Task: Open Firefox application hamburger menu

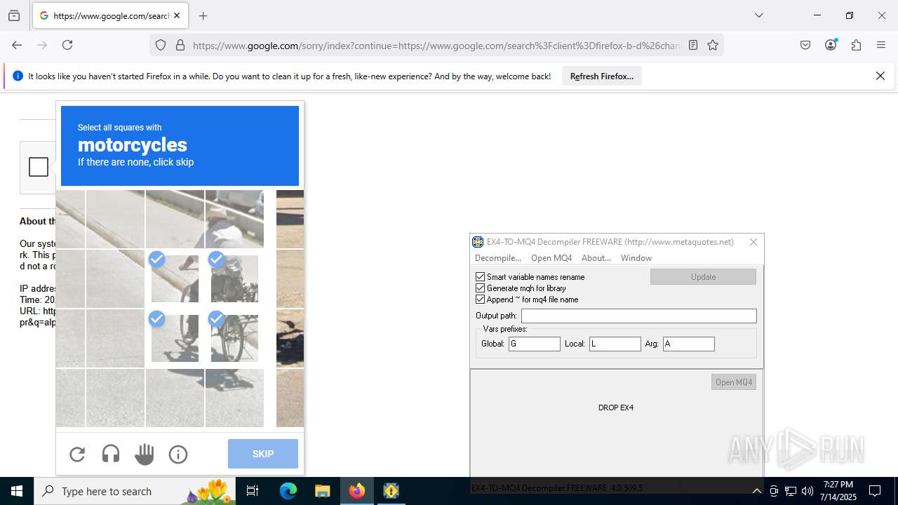Action: [881, 45]
